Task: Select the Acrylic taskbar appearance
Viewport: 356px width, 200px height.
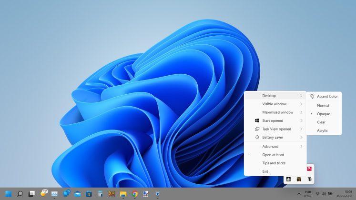Action: pos(324,130)
